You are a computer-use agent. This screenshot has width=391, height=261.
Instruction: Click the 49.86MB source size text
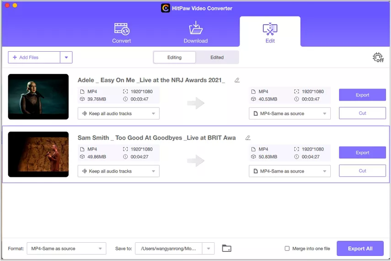97,157
